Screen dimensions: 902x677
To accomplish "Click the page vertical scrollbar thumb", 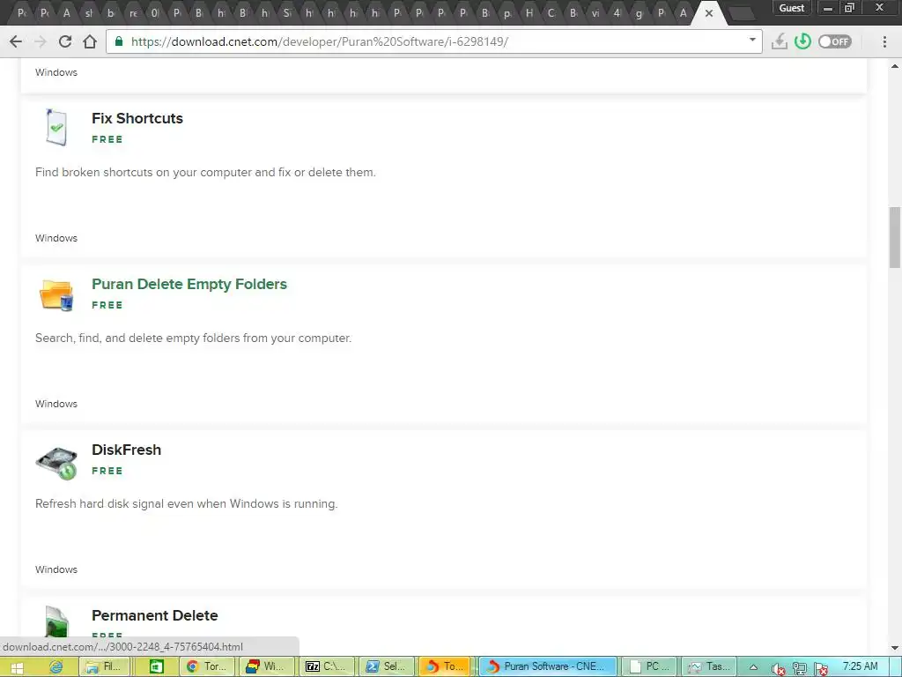I will coord(895,236).
